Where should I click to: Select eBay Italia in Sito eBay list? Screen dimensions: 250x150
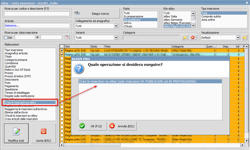click(170, 16)
